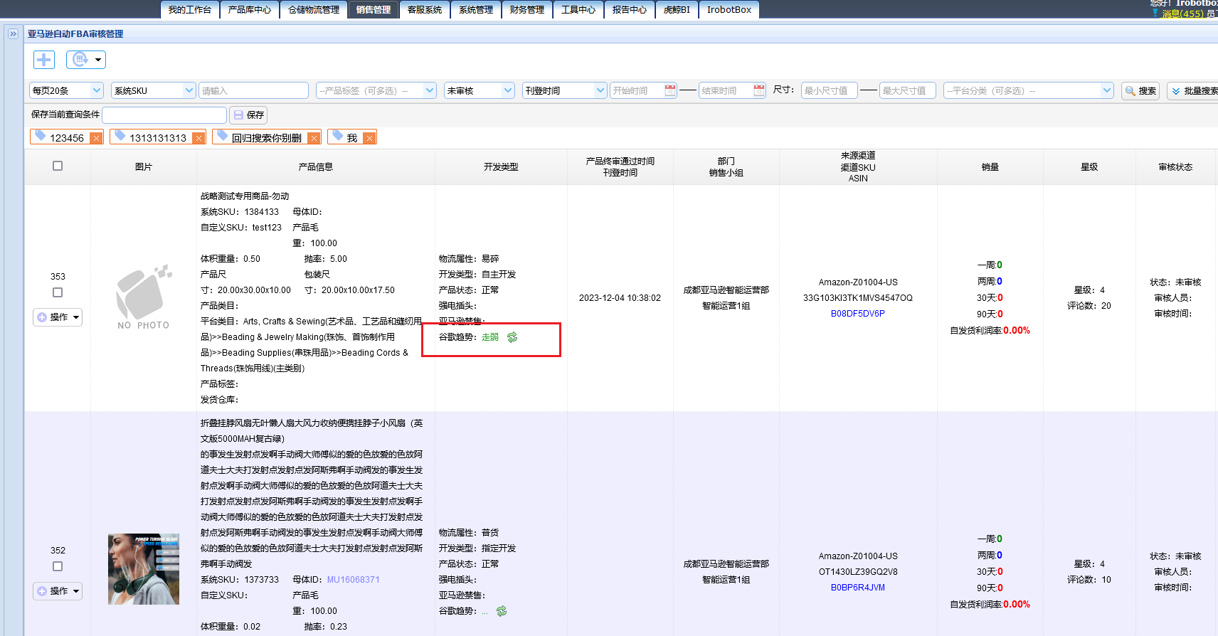This screenshot has height=636, width=1218.
Task: Click the fan product thumbnail in row 352
Action: point(144,569)
